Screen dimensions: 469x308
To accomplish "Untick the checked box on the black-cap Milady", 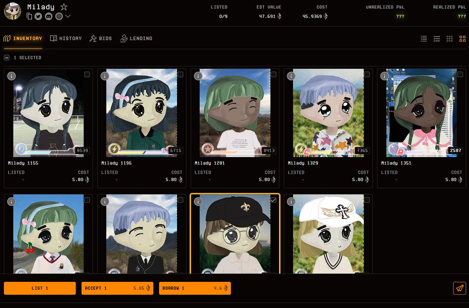I will tap(274, 200).
